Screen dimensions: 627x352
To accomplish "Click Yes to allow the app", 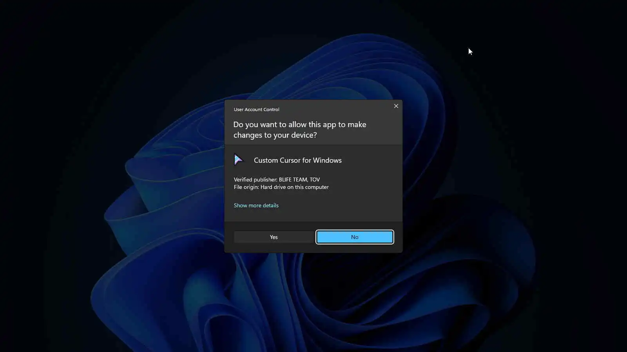I will (x=274, y=237).
